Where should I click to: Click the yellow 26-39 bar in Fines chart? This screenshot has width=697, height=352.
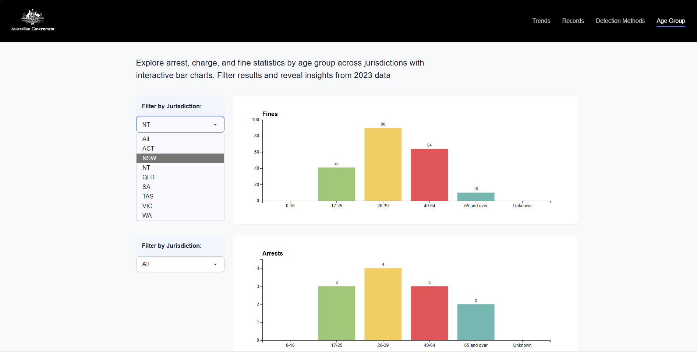pyautogui.click(x=383, y=164)
